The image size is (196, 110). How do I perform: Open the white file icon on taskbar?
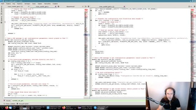coord(14,108)
